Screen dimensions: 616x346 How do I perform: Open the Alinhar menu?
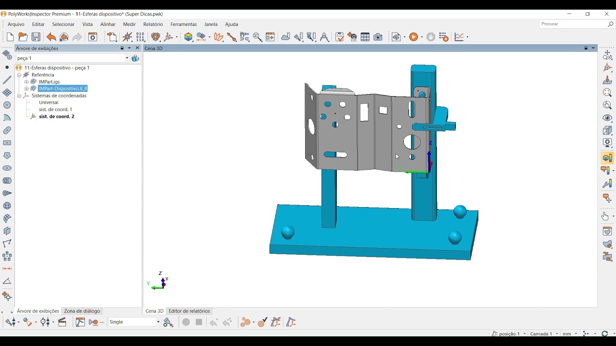108,24
